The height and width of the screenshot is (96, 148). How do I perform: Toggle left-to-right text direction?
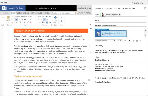(47, 22)
